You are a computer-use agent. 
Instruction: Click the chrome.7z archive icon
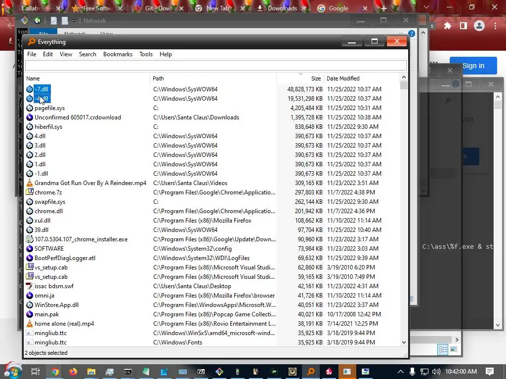30,192
